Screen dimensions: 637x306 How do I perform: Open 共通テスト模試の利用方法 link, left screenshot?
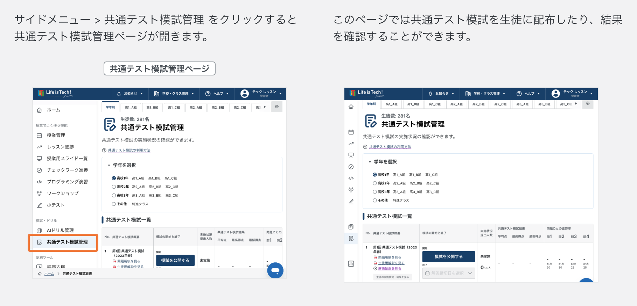pos(129,151)
